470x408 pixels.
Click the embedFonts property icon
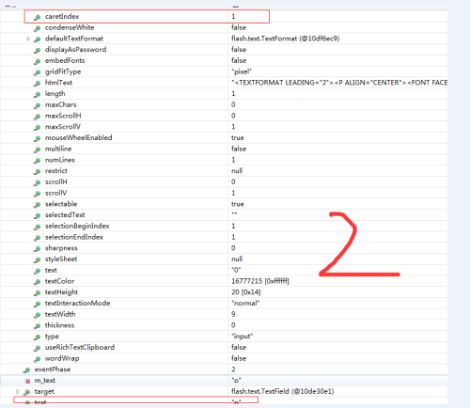click(x=38, y=61)
